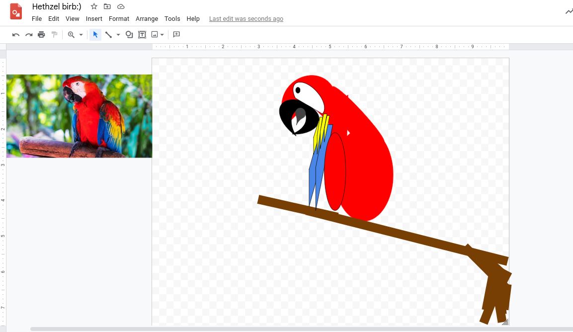Expand the Zoom dropdown arrow
573x332 pixels.
[81, 35]
